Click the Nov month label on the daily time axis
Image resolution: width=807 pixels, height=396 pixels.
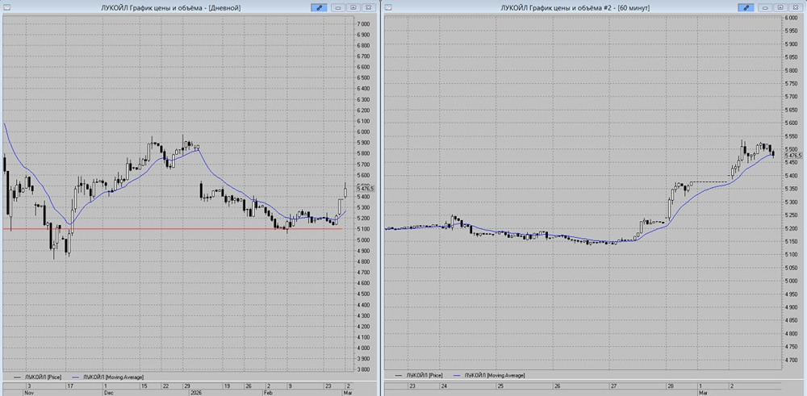tap(28, 392)
